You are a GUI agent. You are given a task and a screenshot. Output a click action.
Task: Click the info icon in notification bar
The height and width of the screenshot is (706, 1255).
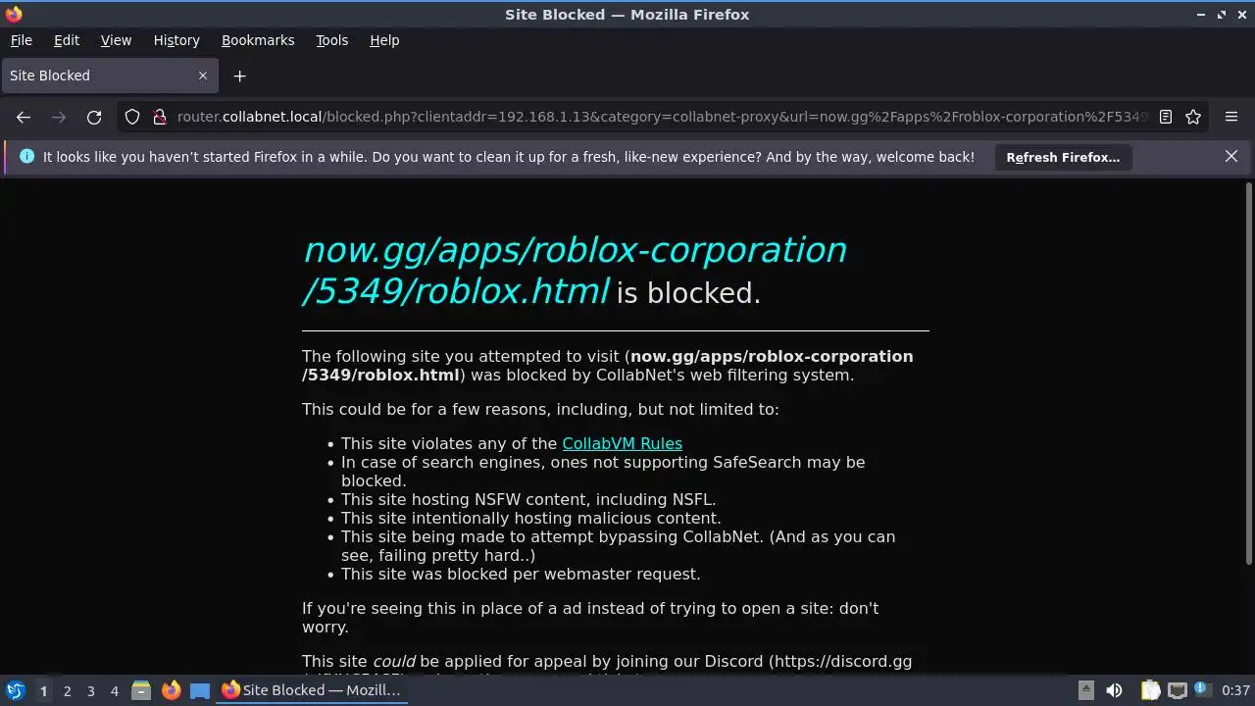(26, 157)
